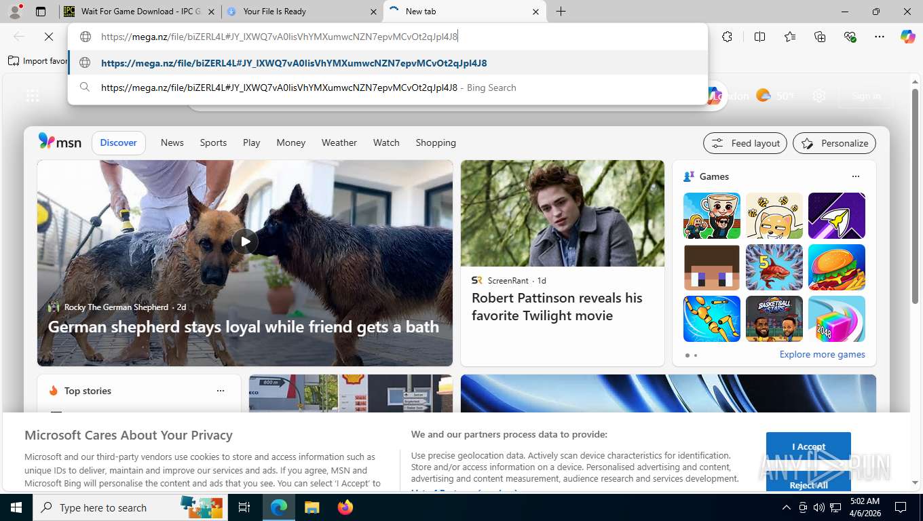Click the Edge profile avatar icon
The image size is (923, 521).
14,12
